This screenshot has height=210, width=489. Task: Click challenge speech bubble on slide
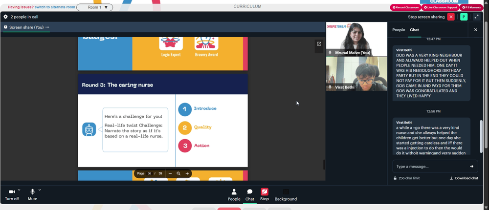tap(135, 130)
